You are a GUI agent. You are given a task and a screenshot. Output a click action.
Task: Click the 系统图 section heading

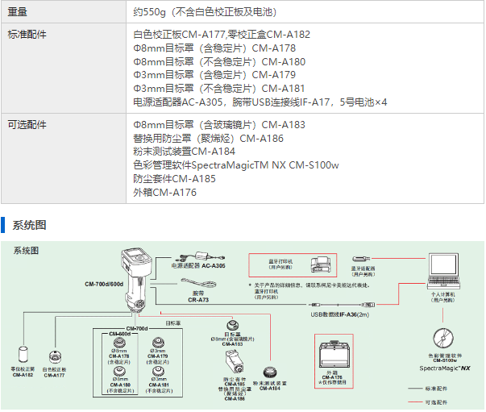coord(29,225)
